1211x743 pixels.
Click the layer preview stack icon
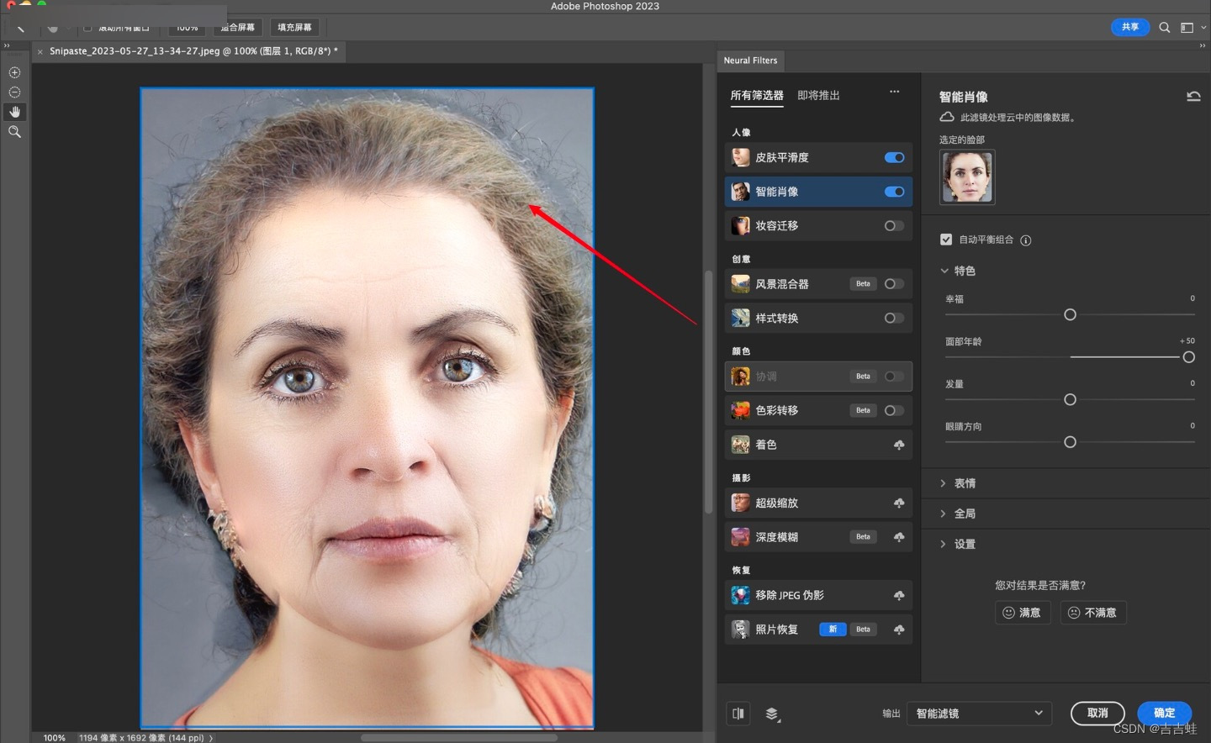click(x=772, y=714)
